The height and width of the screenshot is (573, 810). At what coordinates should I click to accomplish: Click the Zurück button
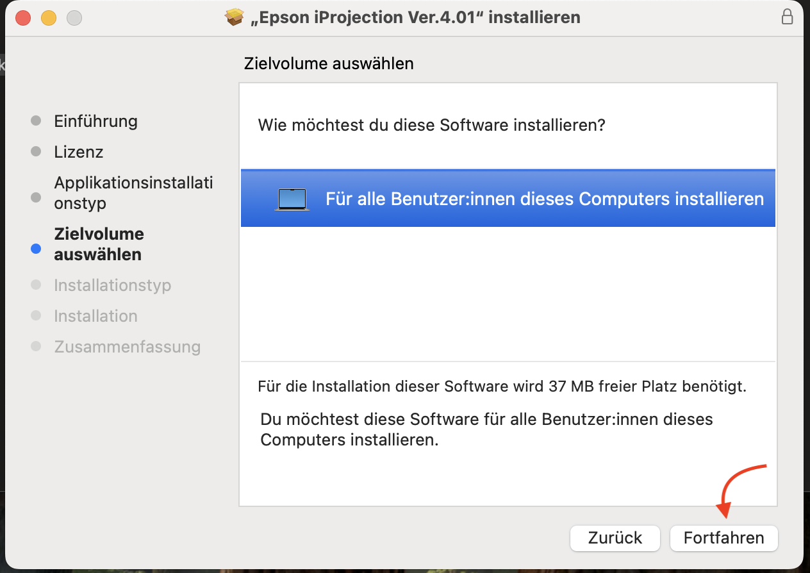pos(615,538)
